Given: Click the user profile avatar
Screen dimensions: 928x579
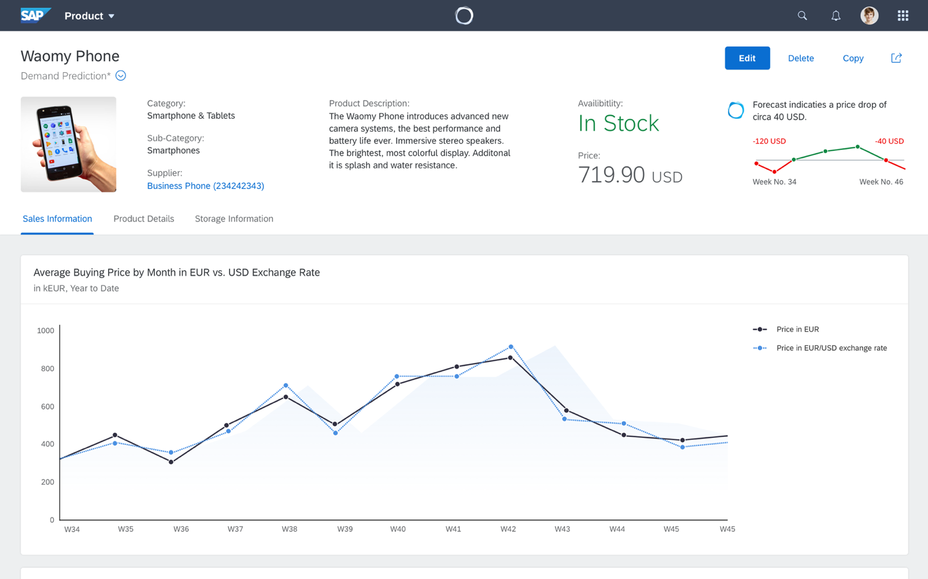Looking at the screenshot, I should pos(869,15).
